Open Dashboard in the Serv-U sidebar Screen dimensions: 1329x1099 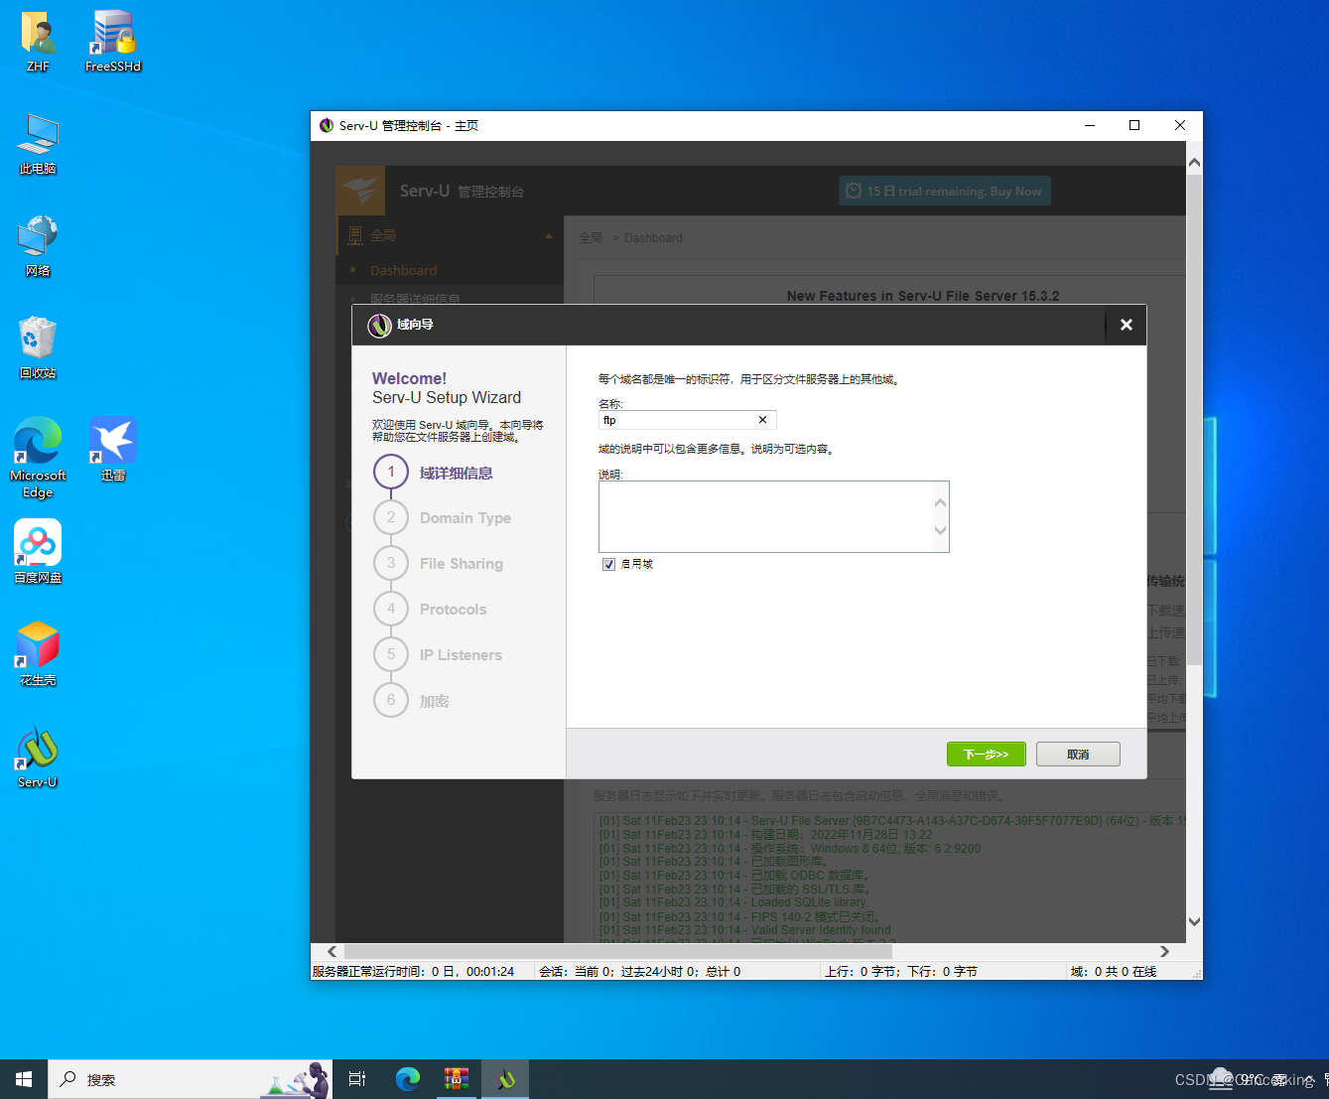click(x=403, y=270)
